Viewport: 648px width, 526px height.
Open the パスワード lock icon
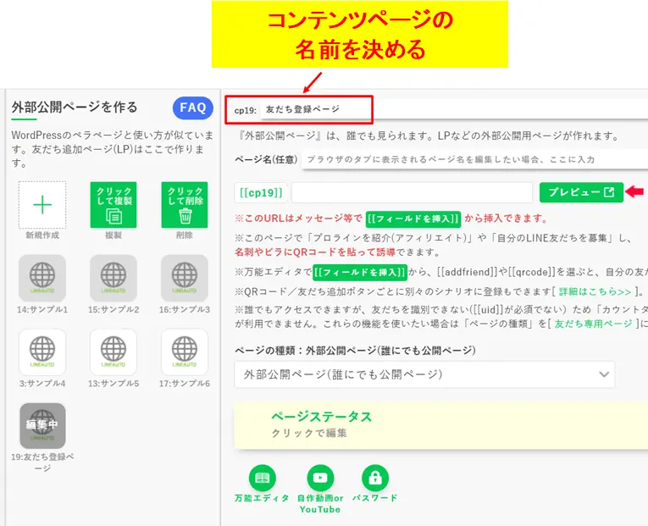[x=375, y=478]
